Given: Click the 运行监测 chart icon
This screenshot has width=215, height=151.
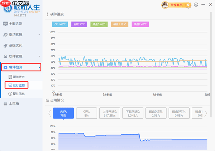Looking at the screenshot, I should coord(10,85).
